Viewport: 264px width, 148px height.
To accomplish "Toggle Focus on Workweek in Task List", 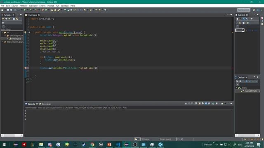I will 252,19.
